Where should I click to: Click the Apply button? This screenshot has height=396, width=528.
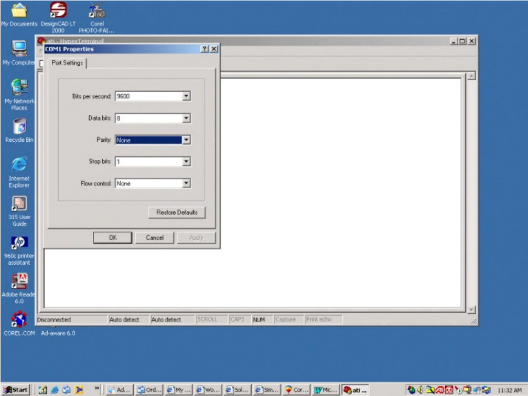pyautogui.click(x=196, y=237)
